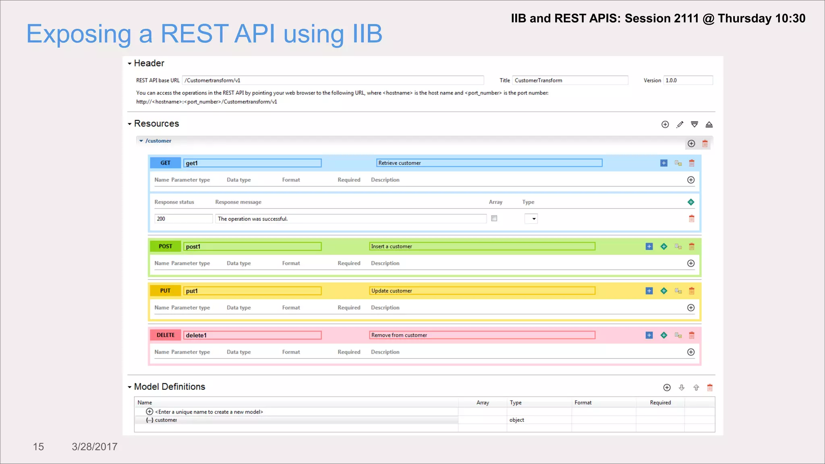Click the PUT method badge
Viewport: 825px width, 464px height.
[166, 291]
